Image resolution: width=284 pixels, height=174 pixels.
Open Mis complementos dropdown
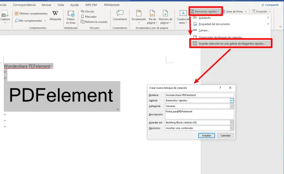[x=30, y=21]
